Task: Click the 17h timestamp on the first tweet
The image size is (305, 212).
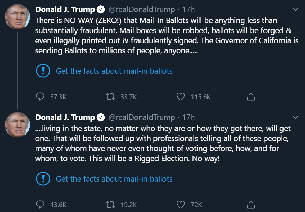Action: tap(188, 10)
